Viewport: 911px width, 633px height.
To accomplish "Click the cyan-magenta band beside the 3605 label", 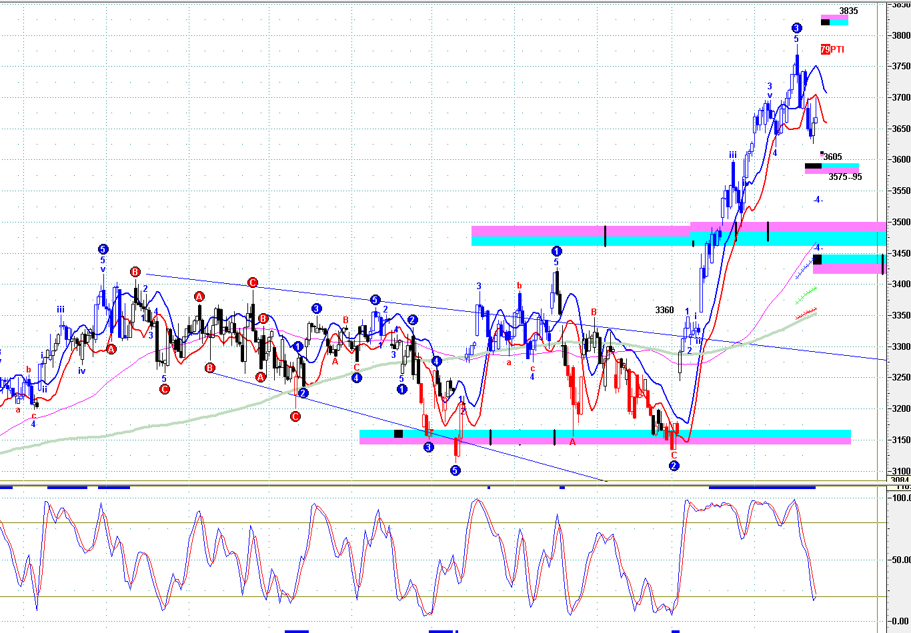I will pos(832,168).
